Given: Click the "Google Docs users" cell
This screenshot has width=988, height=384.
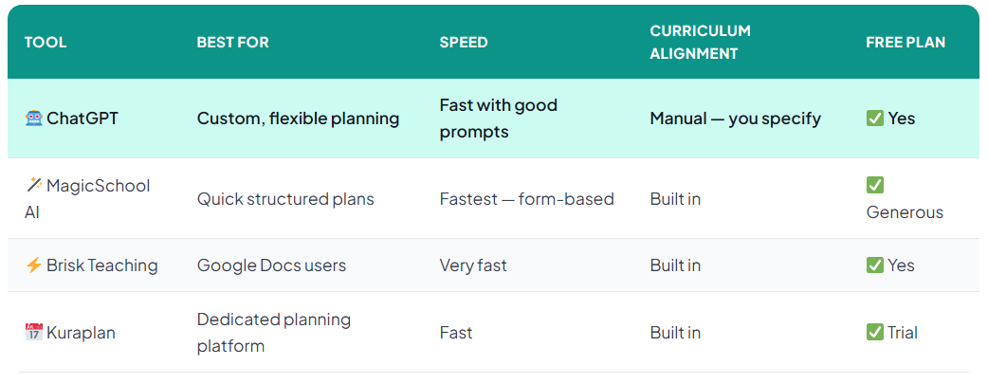Looking at the screenshot, I should click(271, 265).
